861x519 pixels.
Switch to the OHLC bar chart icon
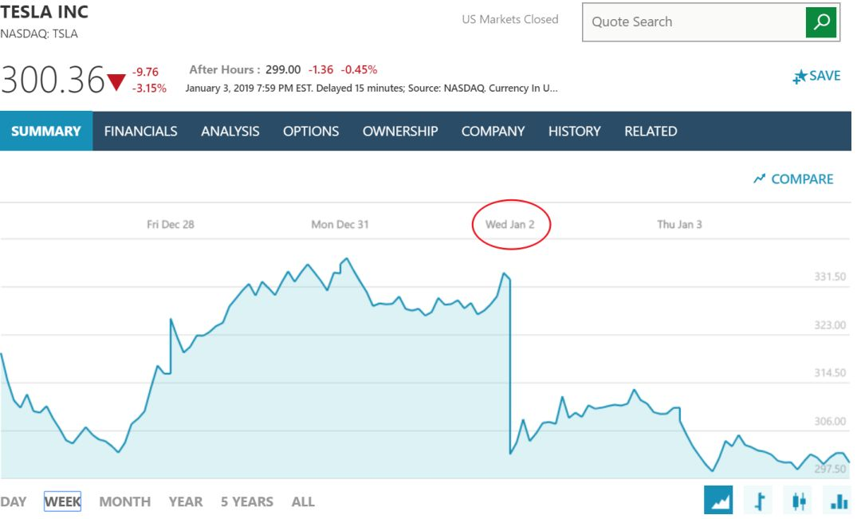[x=760, y=500]
